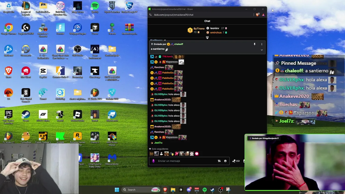Open the Battle.net desktop icon
The image size is (345, 194).
9,51
